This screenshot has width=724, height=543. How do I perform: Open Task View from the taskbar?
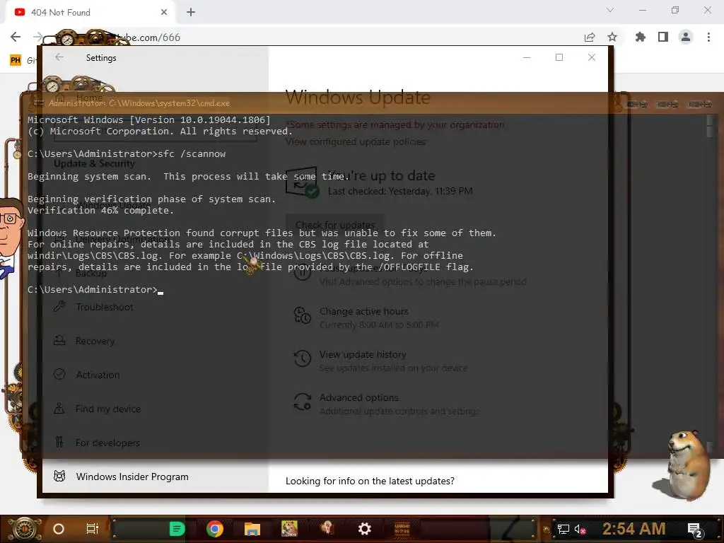93,529
